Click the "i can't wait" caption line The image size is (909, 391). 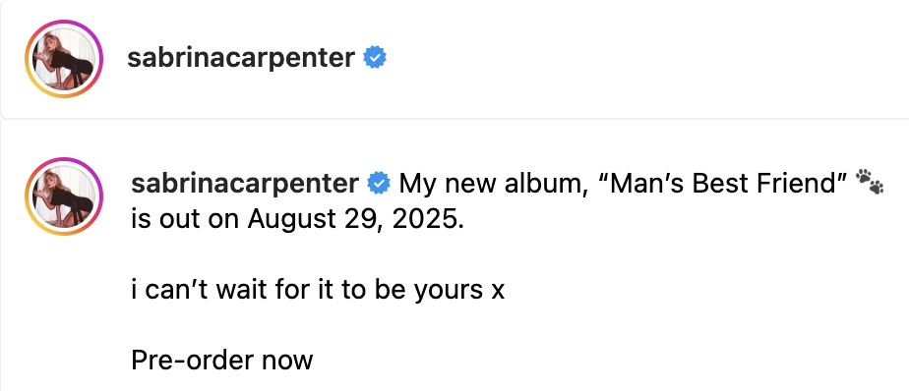coord(318,290)
